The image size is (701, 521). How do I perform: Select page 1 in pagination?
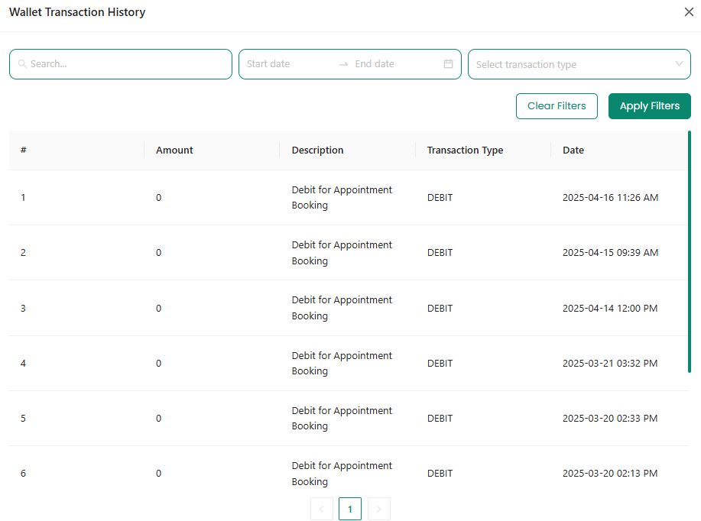(x=350, y=509)
